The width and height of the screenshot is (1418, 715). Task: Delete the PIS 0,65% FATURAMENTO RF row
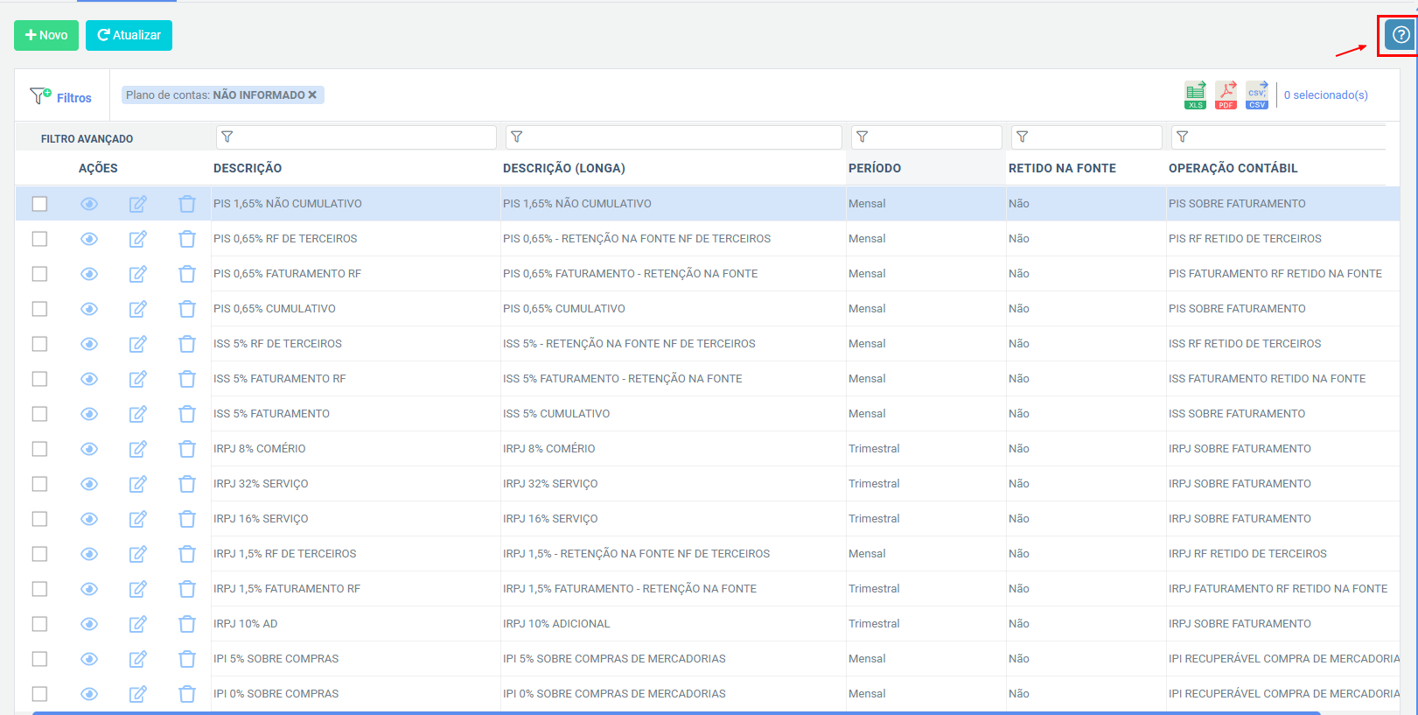(x=187, y=274)
